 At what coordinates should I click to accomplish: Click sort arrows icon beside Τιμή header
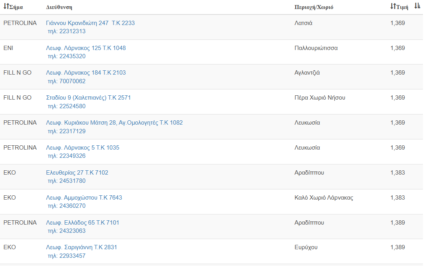[x=393, y=6]
